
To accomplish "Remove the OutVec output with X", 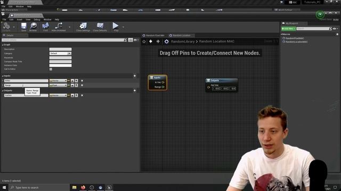I will (82, 95).
